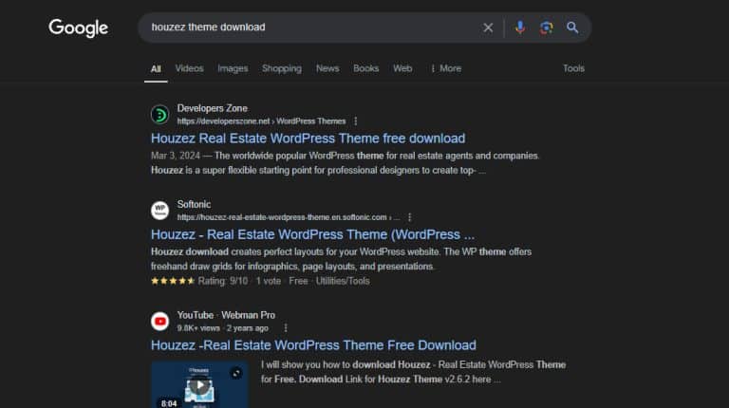Click the magnifying glass search button
Viewport: 729px width, 408px height.
click(572, 28)
